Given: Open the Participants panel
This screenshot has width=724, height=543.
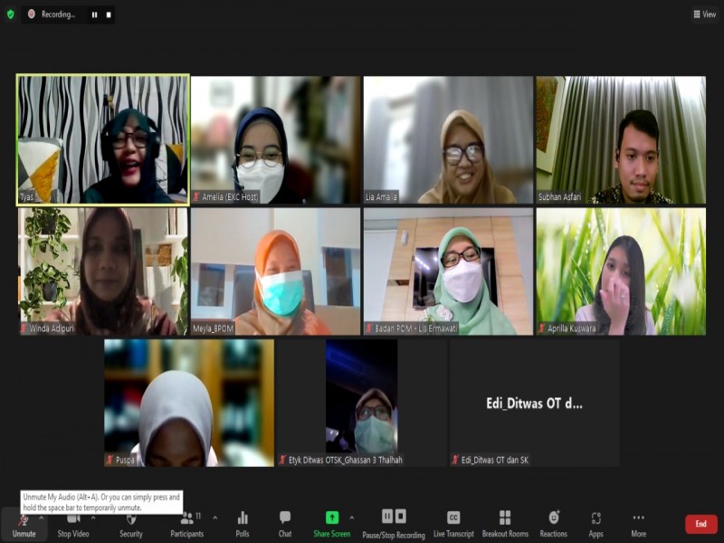Looking at the screenshot, I should (187, 522).
